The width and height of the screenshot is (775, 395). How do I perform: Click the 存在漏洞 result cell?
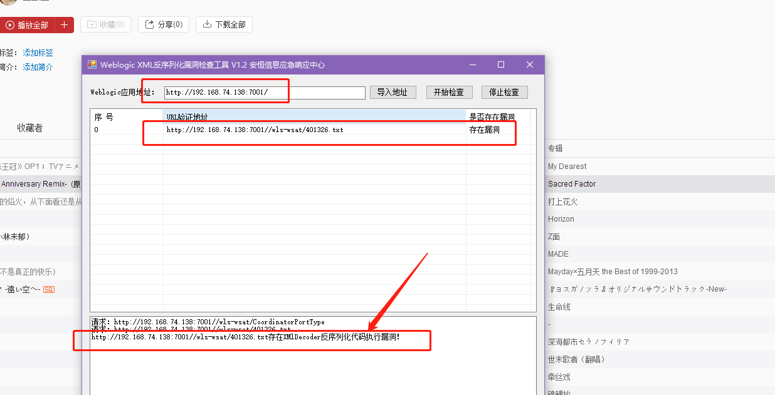coord(485,130)
